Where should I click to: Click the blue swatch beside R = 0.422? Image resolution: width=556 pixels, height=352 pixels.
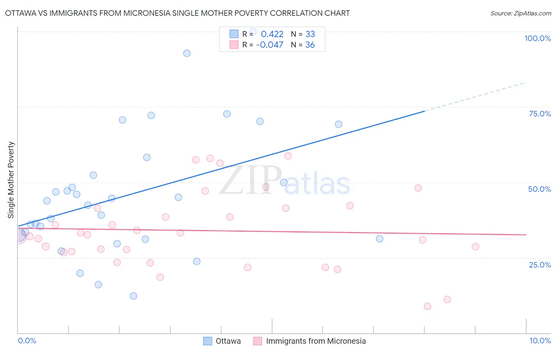234,34
